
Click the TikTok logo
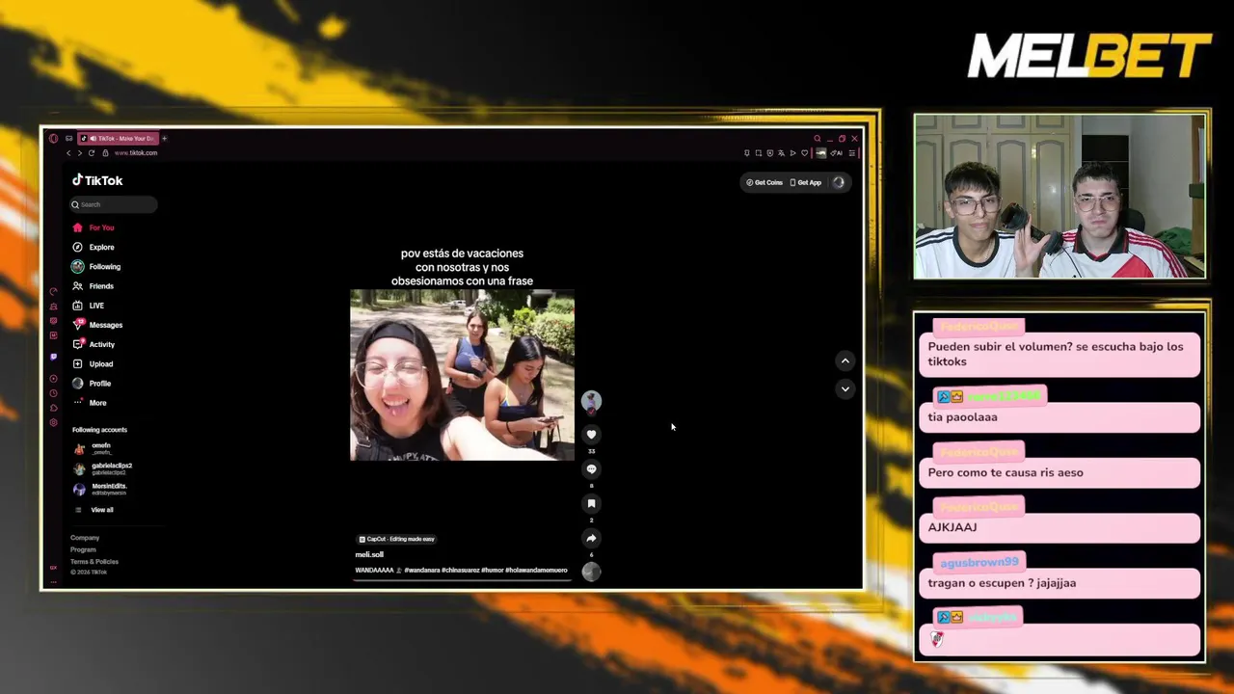click(97, 180)
